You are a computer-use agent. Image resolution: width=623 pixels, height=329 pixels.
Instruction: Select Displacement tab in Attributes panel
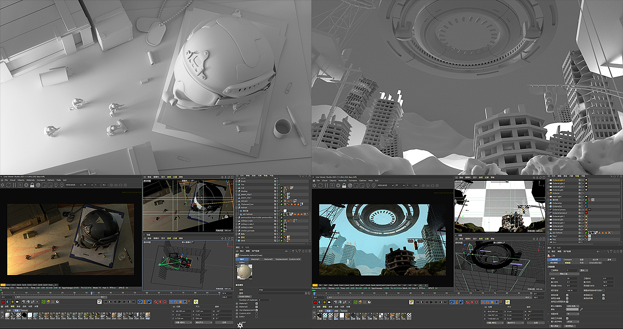281,259
